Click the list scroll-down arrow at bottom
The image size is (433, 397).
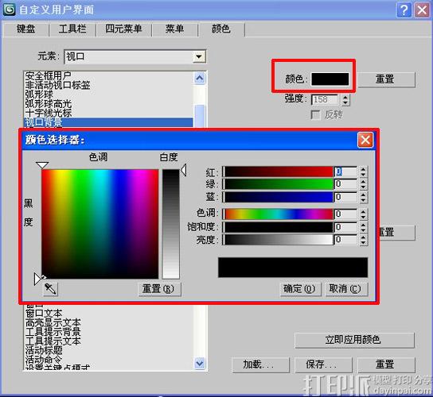click(199, 364)
